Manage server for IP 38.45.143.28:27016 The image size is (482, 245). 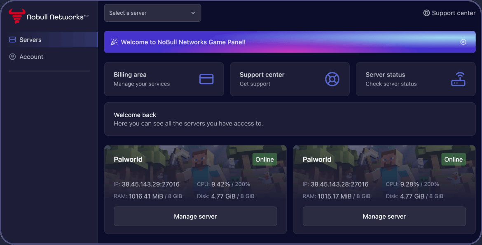pyautogui.click(x=384, y=216)
